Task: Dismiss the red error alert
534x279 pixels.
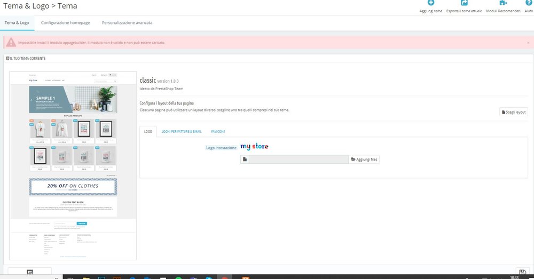Action: (528, 43)
